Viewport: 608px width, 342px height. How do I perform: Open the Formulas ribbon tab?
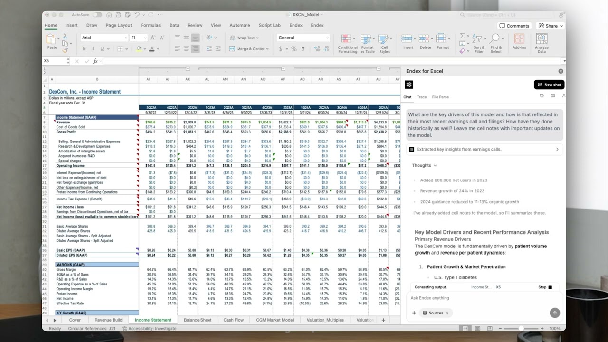point(151,25)
